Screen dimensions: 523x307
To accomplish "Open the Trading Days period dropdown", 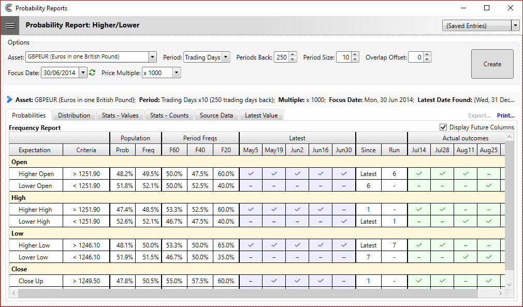I will point(225,57).
